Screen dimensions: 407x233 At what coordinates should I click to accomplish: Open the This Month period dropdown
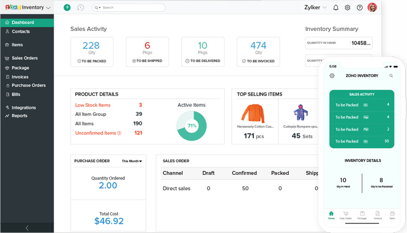132,161
